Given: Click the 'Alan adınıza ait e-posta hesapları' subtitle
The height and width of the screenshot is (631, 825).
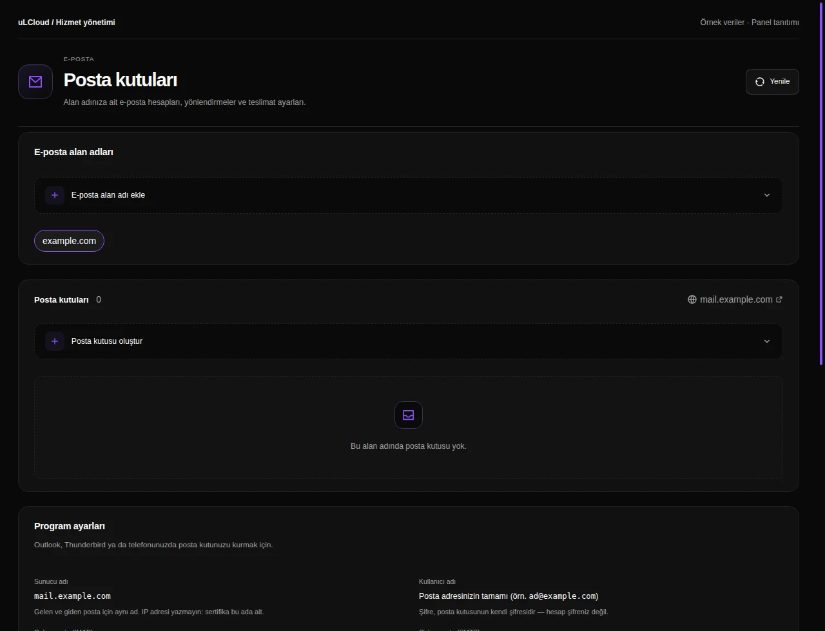Looking at the screenshot, I should point(184,102).
